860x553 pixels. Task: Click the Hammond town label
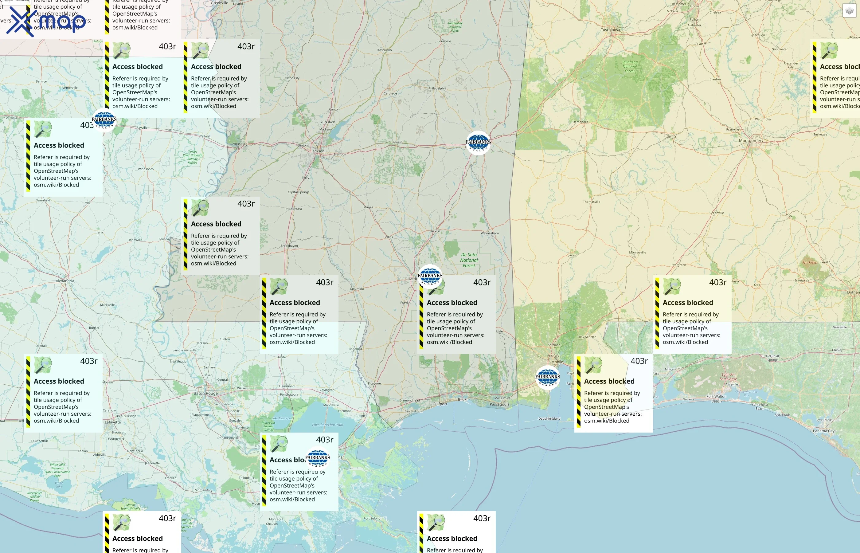tap(287, 386)
